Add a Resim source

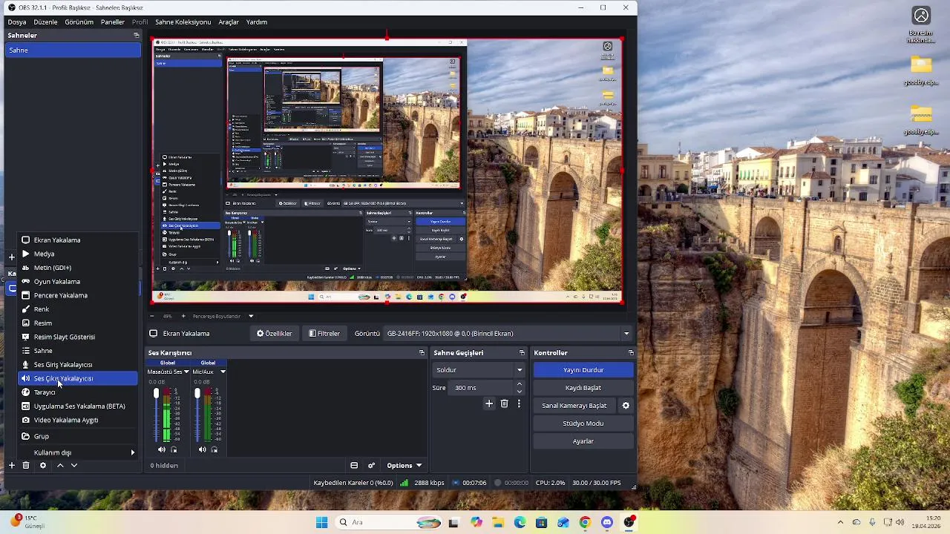[77, 323]
